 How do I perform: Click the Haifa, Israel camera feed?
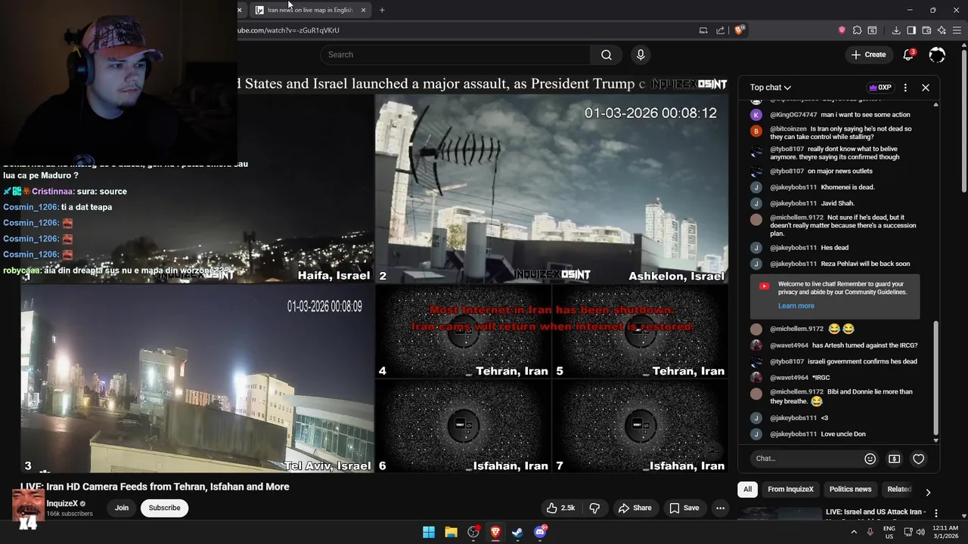197,188
